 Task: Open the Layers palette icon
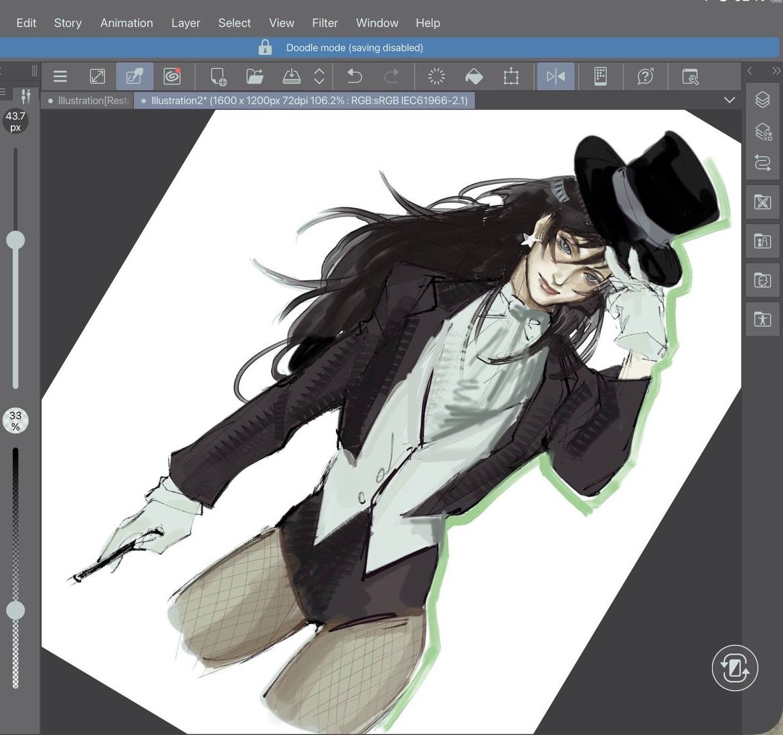[x=762, y=100]
